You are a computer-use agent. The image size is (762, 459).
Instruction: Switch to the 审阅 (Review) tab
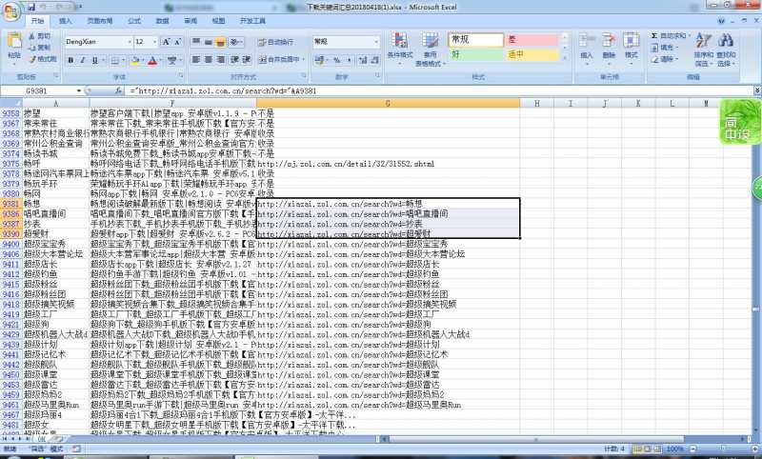tap(190, 21)
